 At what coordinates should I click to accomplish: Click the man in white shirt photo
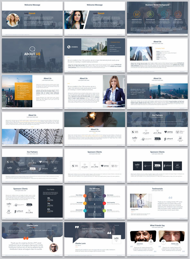(141, 201)
